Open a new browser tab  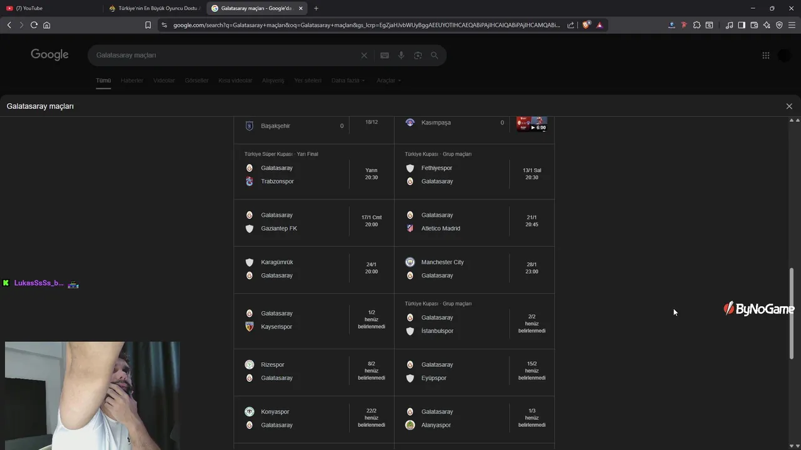tap(316, 8)
